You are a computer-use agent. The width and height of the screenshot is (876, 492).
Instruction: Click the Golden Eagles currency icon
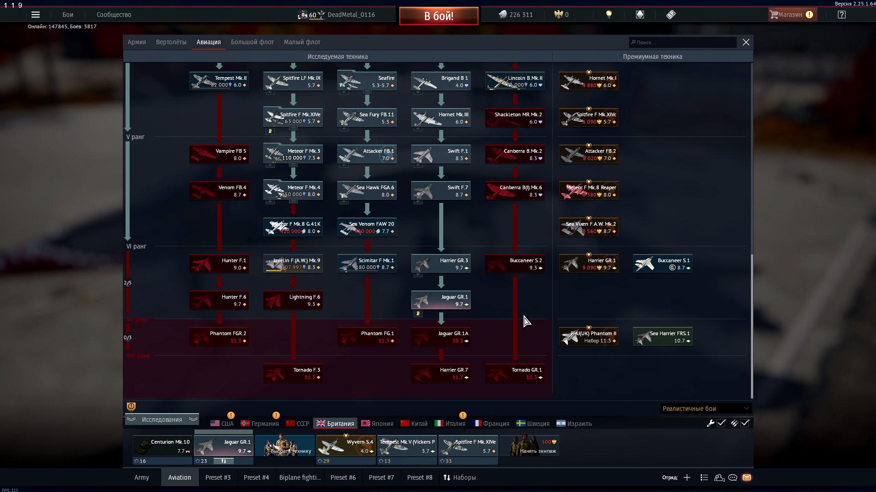[558, 15]
